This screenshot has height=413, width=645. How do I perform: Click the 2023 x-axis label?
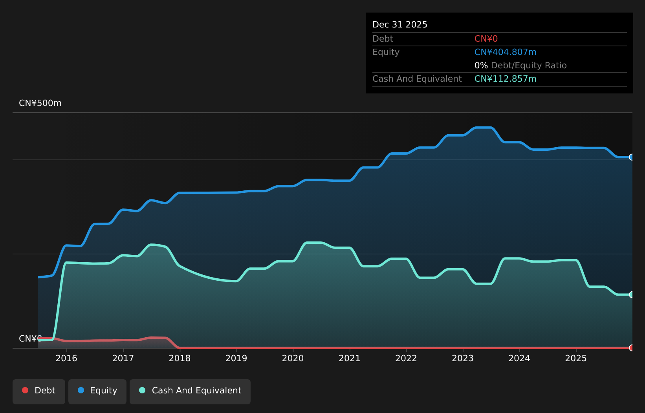(x=463, y=358)
